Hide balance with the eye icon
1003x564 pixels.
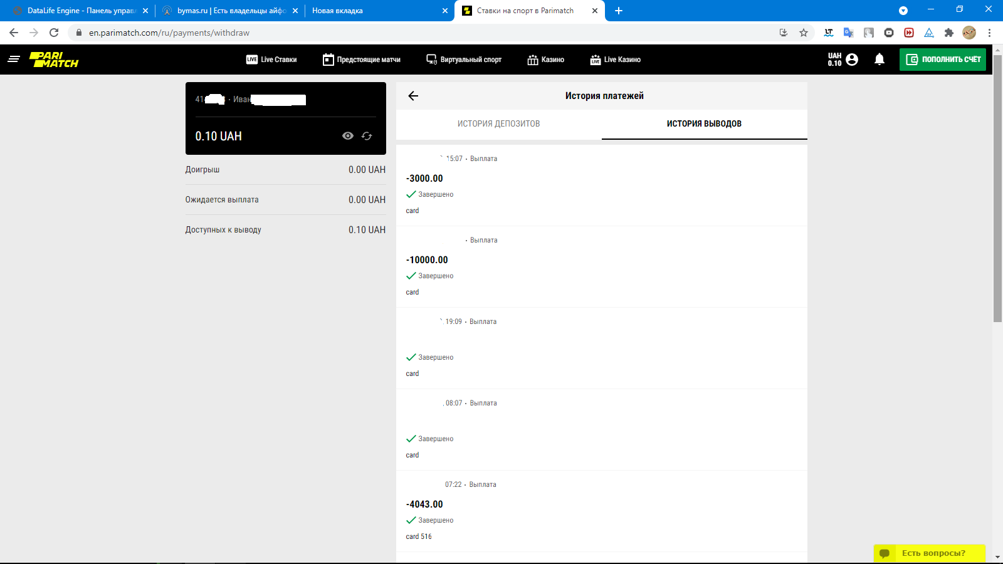coord(348,136)
